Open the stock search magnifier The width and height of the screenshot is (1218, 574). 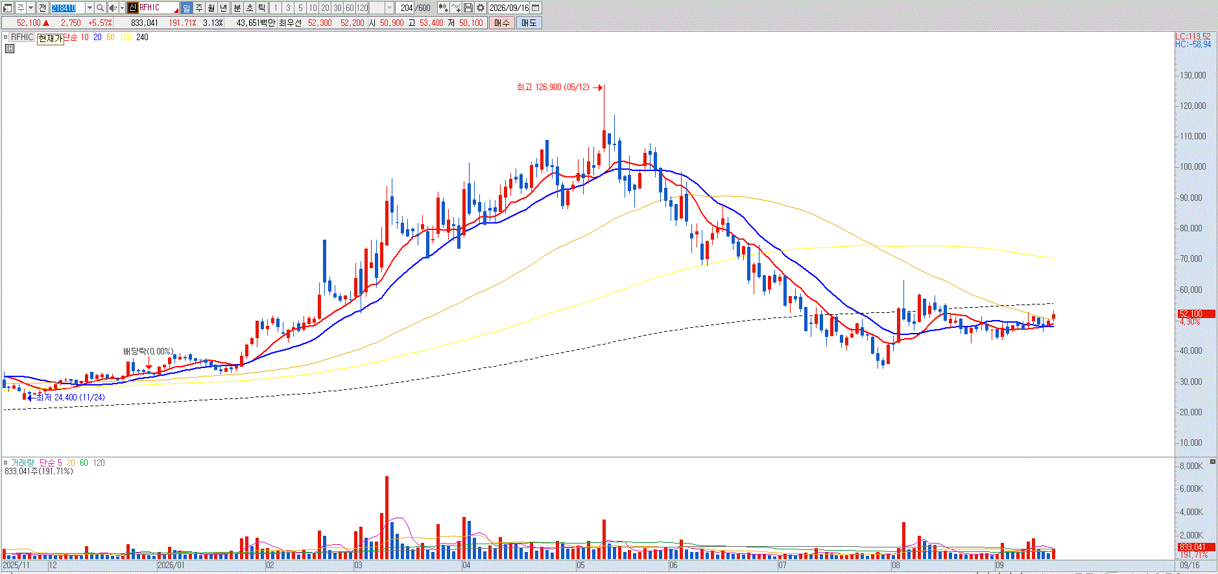click(101, 8)
